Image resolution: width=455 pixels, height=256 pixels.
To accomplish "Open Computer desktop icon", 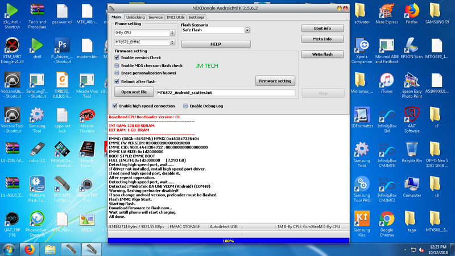I will (412, 187).
